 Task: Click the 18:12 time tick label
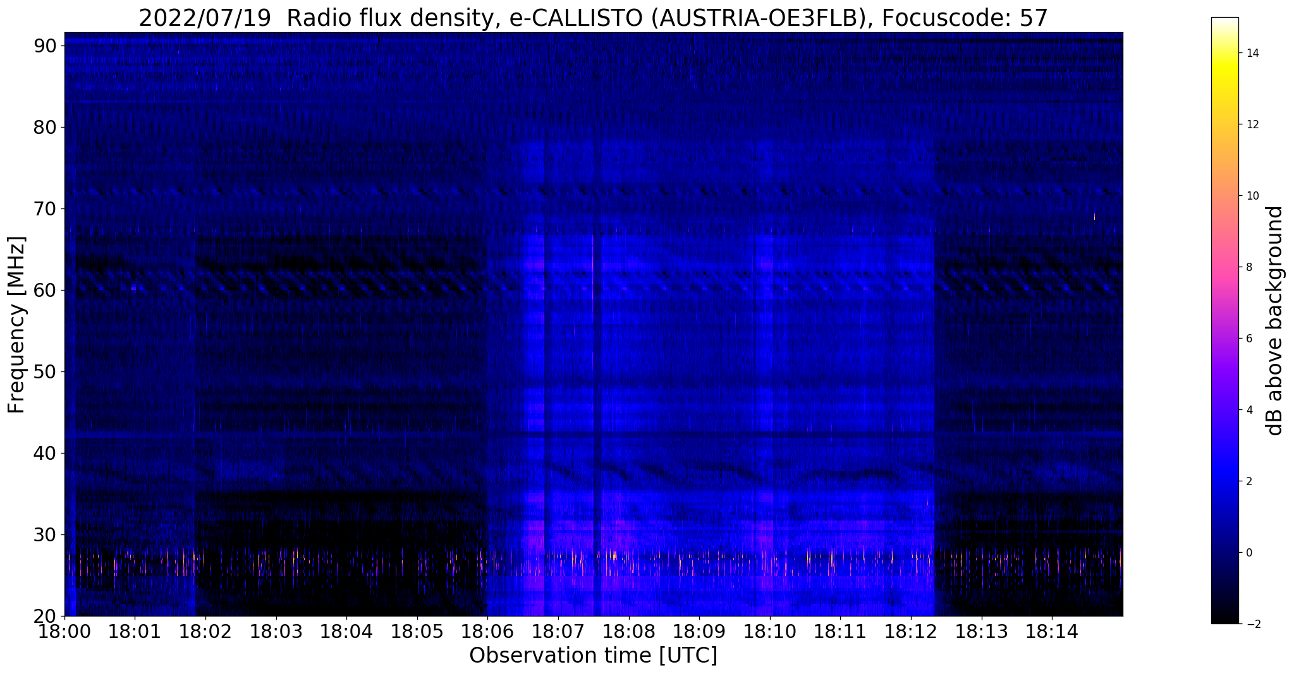click(911, 631)
